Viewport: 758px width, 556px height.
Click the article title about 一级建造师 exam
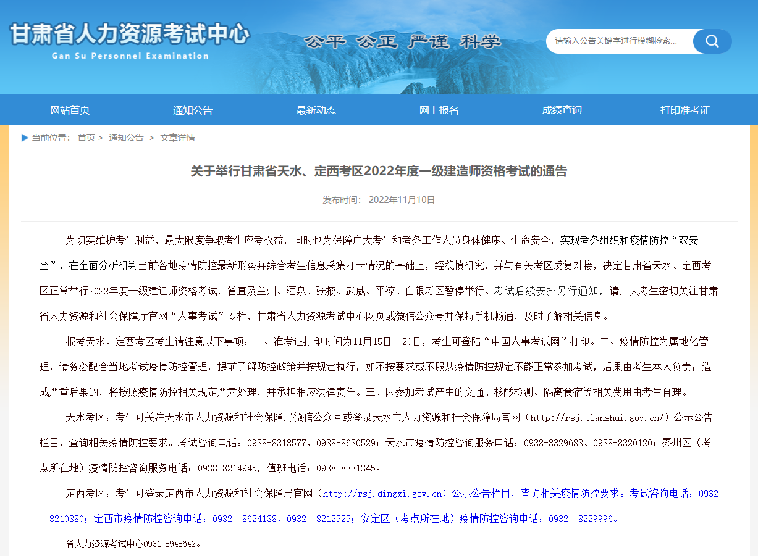[x=379, y=171]
